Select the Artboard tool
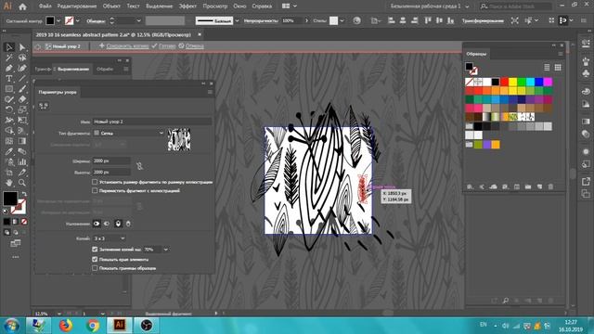 point(9,173)
